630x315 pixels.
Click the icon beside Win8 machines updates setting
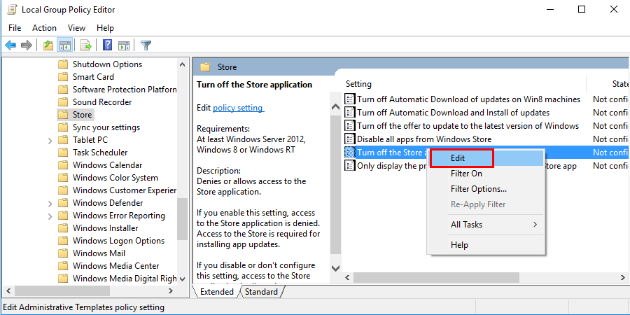pyautogui.click(x=351, y=99)
